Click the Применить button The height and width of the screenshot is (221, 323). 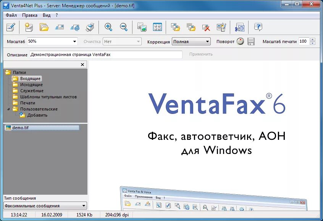[201, 54]
